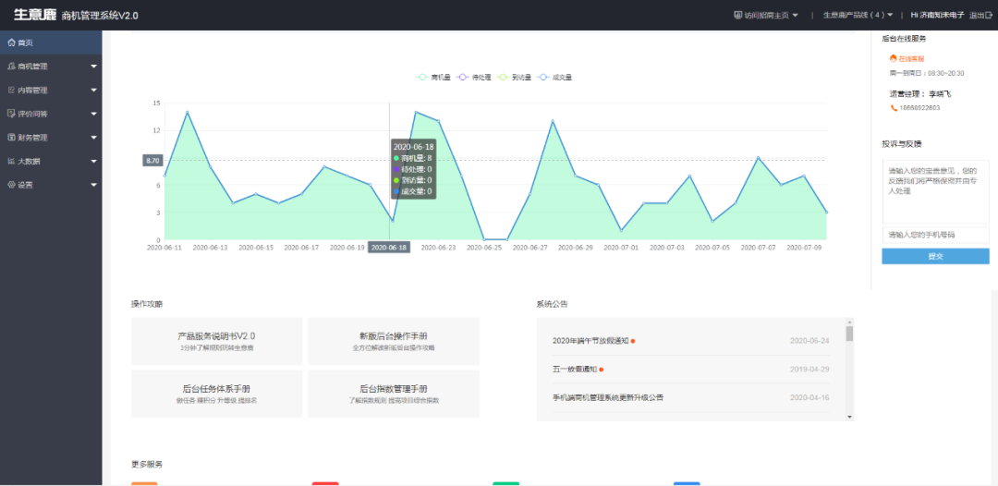
Task: Click the blue 提交 submit button
Action: (935, 256)
